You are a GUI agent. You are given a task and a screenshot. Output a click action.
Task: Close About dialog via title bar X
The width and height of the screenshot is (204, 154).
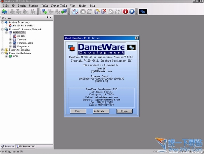coord(137,38)
